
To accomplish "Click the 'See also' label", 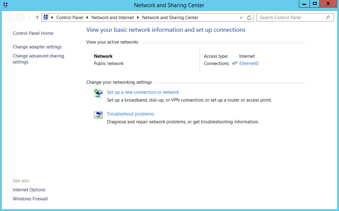I will click(21, 181).
